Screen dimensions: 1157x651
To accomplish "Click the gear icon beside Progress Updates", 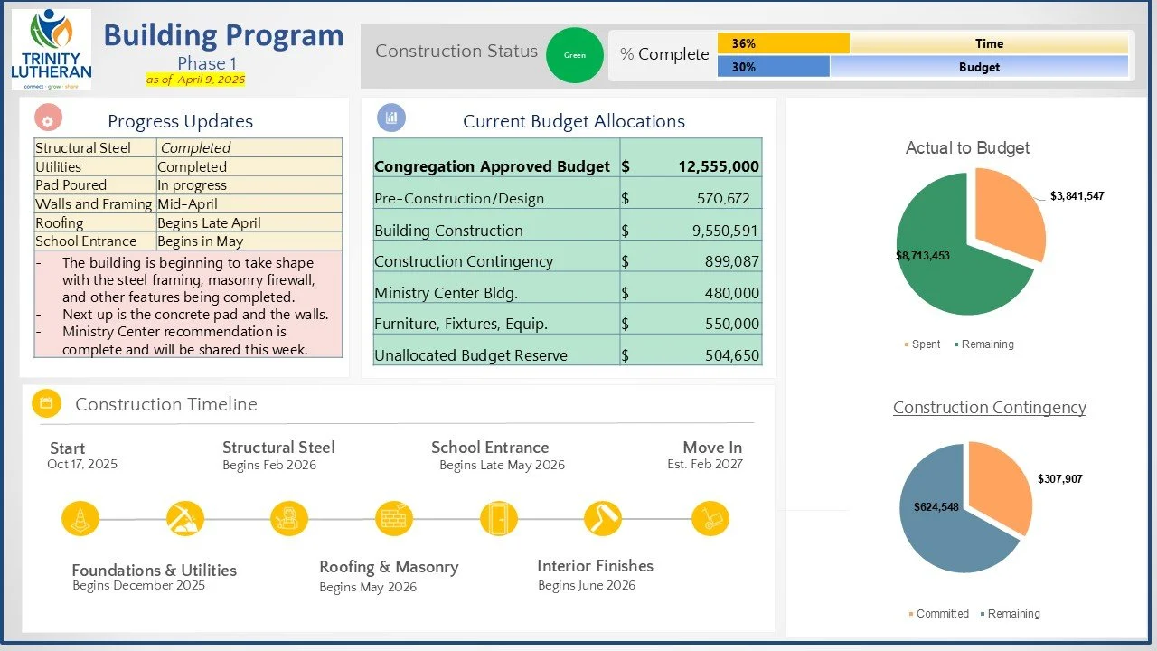I will pos(46,118).
